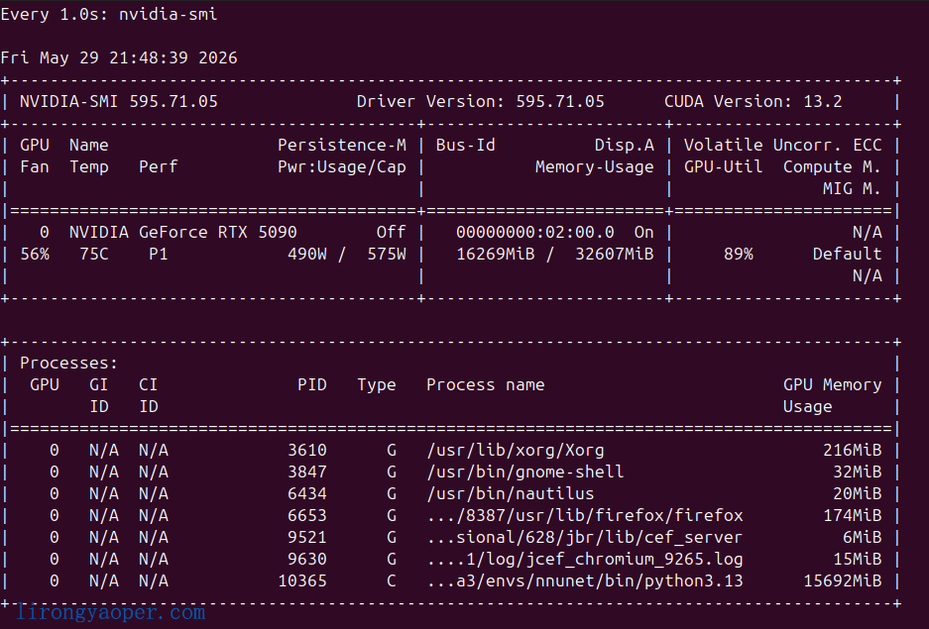The height and width of the screenshot is (629, 929).
Task: Click the nautilus memory usage '20MiB'
Action: [858, 493]
